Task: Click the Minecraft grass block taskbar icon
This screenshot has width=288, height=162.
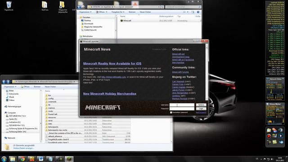Action: 69,159
